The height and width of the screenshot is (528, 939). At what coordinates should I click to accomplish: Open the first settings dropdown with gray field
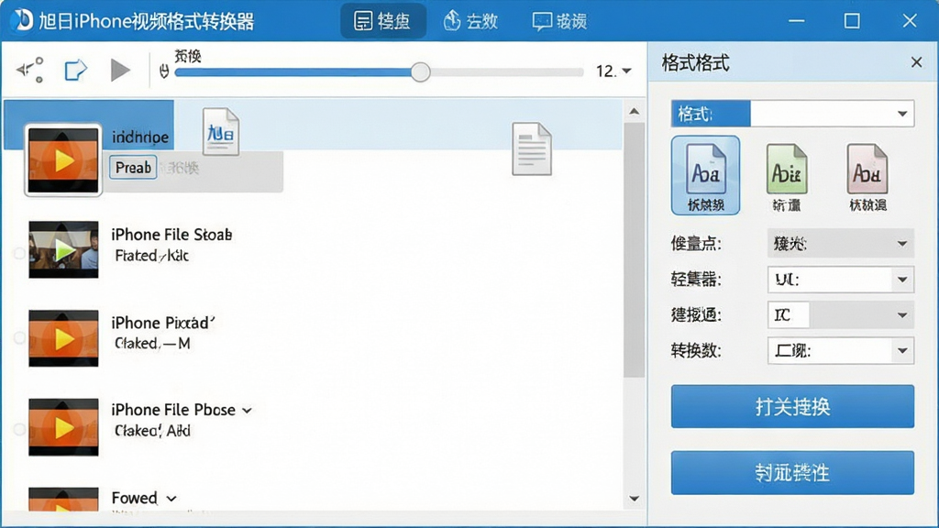click(x=840, y=244)
